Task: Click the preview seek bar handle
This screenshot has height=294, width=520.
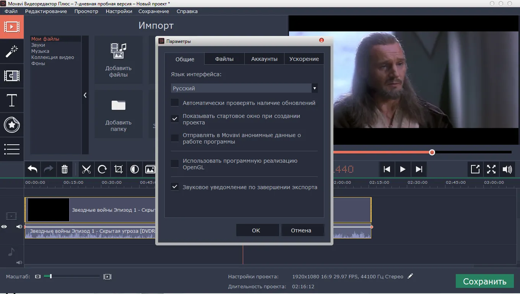Action: click(x=432, y=152)
